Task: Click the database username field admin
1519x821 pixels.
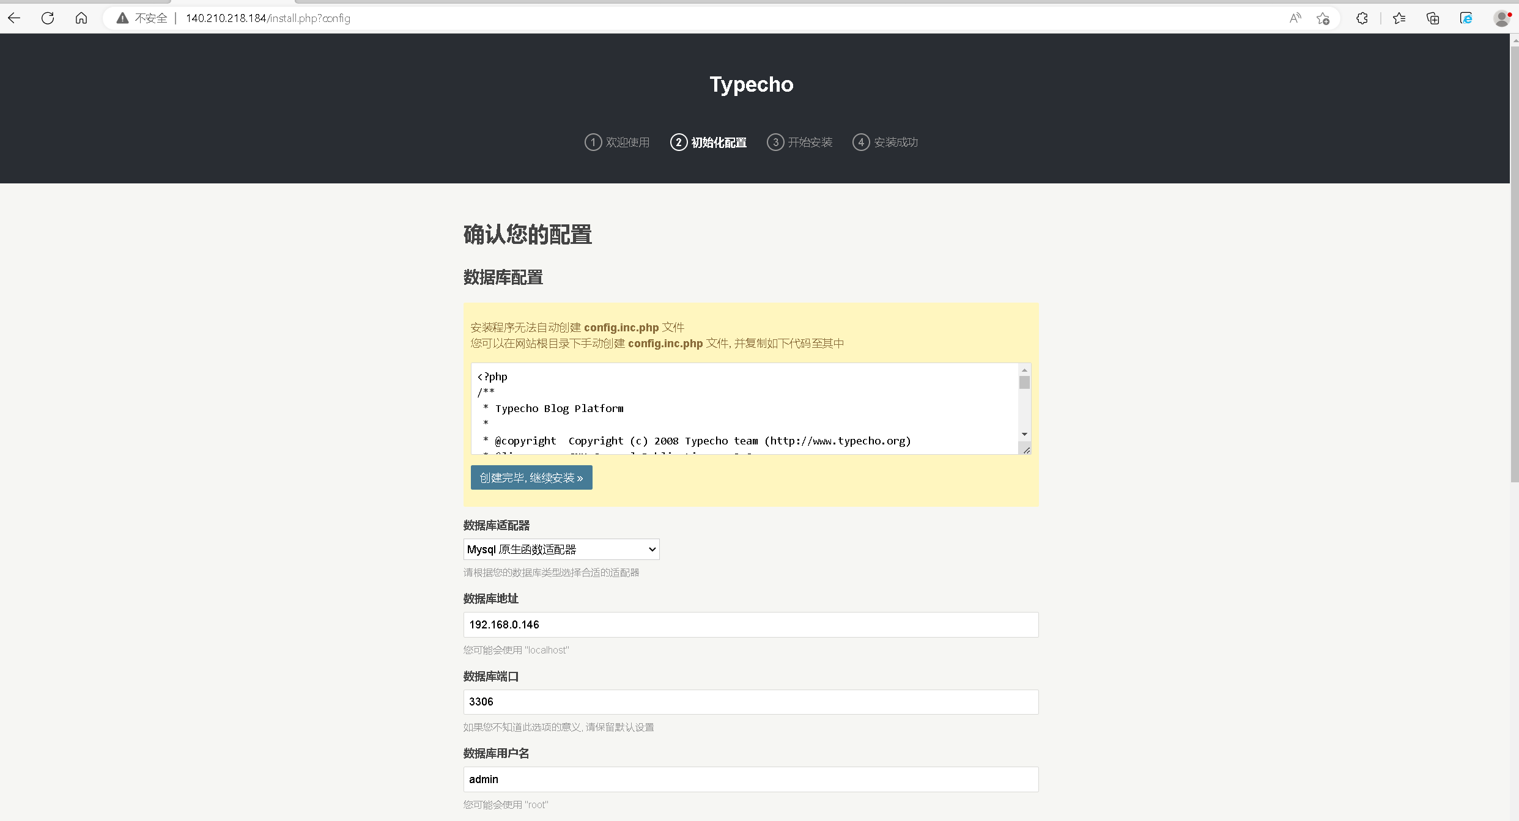Action: pyautogui.click(x=750, y=779)
